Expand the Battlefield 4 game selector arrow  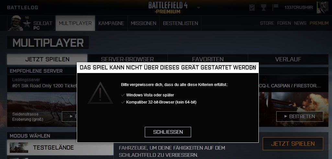tap(199, 8)
